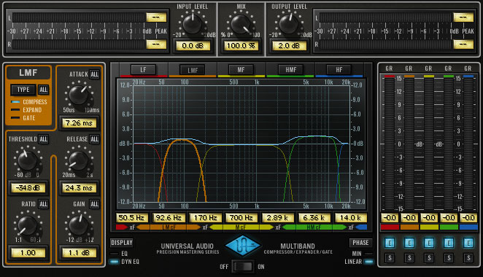
Task: Select the LMF band tab
Action: pos(193,70)
